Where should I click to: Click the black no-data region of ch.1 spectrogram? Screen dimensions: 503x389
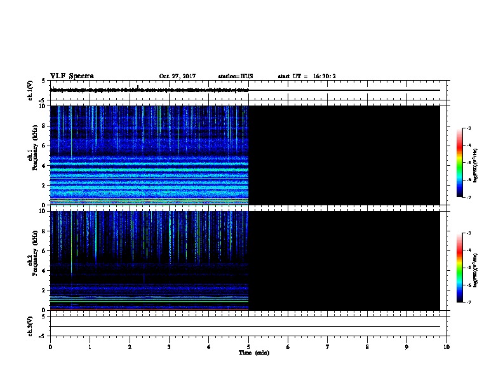[344, 155]
